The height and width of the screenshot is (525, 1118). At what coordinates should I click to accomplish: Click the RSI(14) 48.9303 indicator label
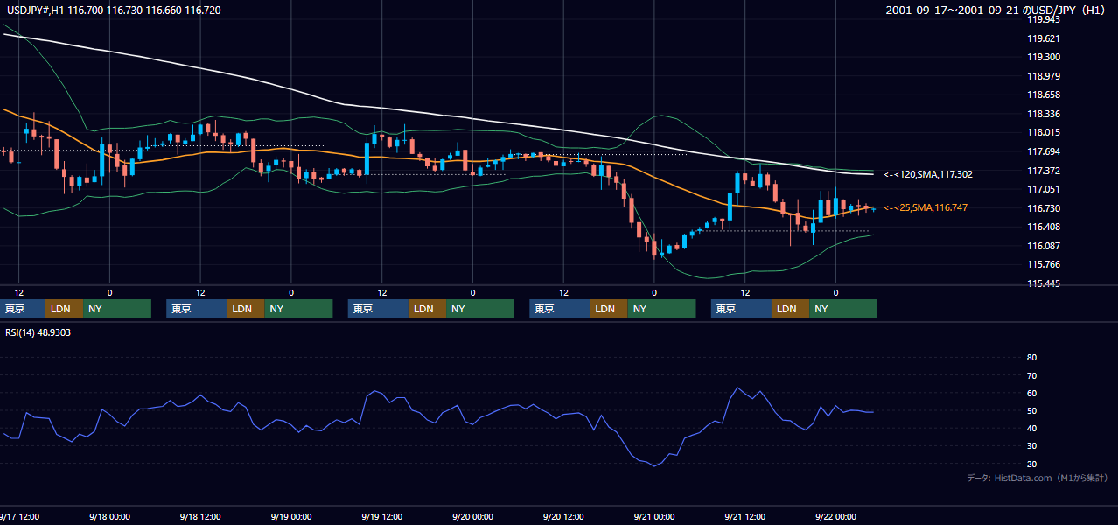coord(38,332)
